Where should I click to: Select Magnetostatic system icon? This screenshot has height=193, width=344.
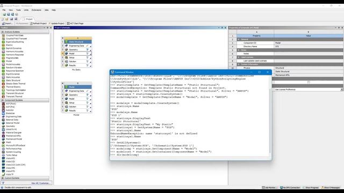point(3,58)
